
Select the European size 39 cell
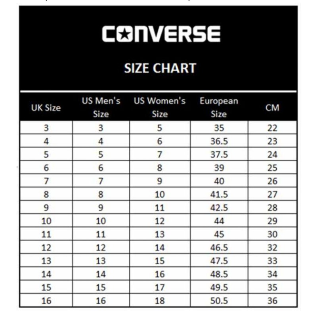tap(219, 168)
